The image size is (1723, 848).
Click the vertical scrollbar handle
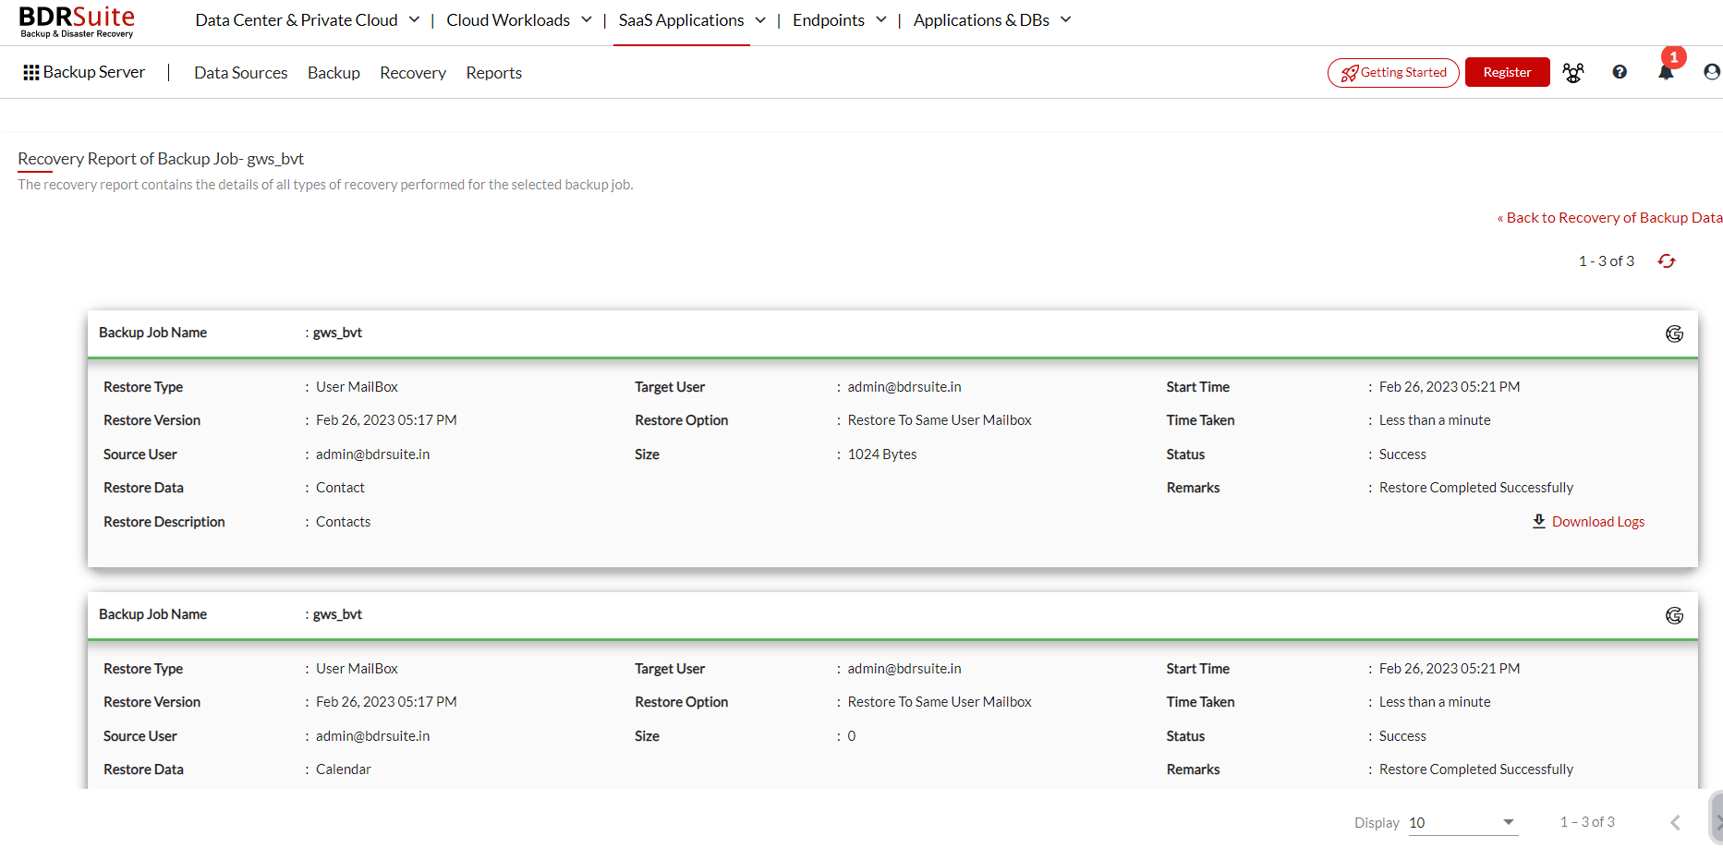1717,817
